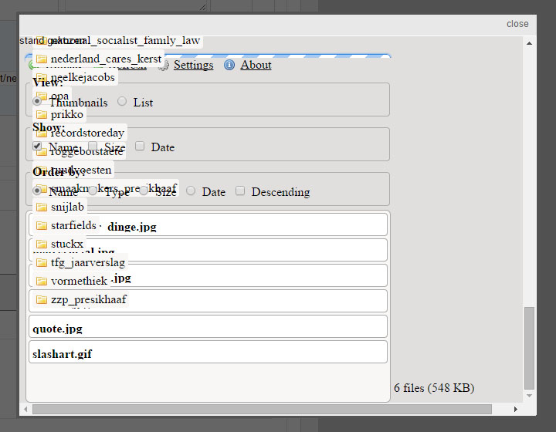Enable the Show Date checkbox
This screenshot has width=556, height=432.
tap(140, 146)
